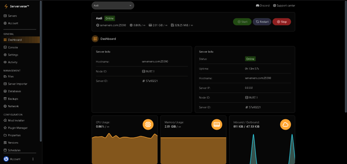
Task: Click the left card Hostname value
Action: 155,61
